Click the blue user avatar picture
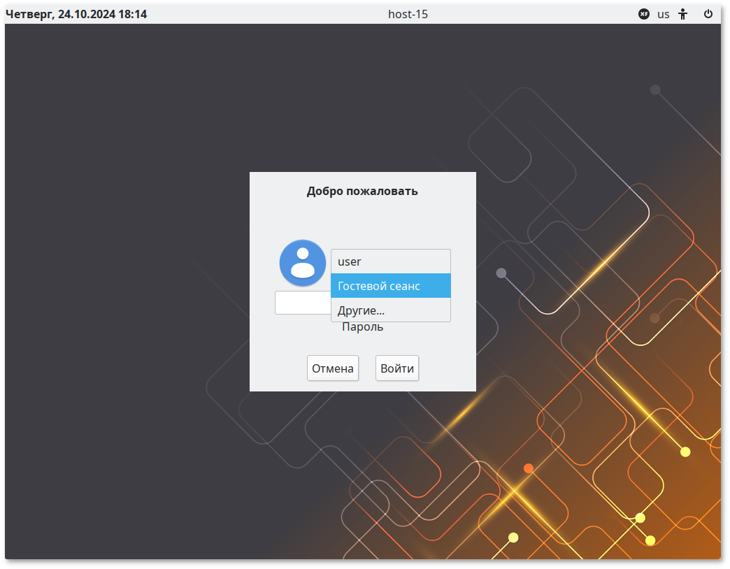Image resolution: width=730 pixels, height=569 pixels. [303, 263]
